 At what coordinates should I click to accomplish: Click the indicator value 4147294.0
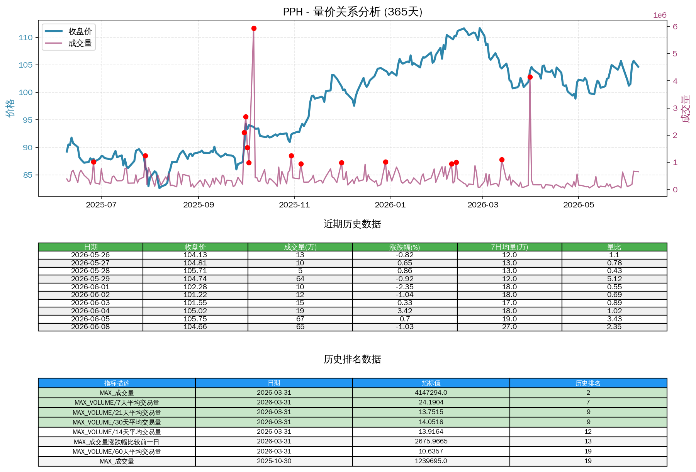click(431, 393)
